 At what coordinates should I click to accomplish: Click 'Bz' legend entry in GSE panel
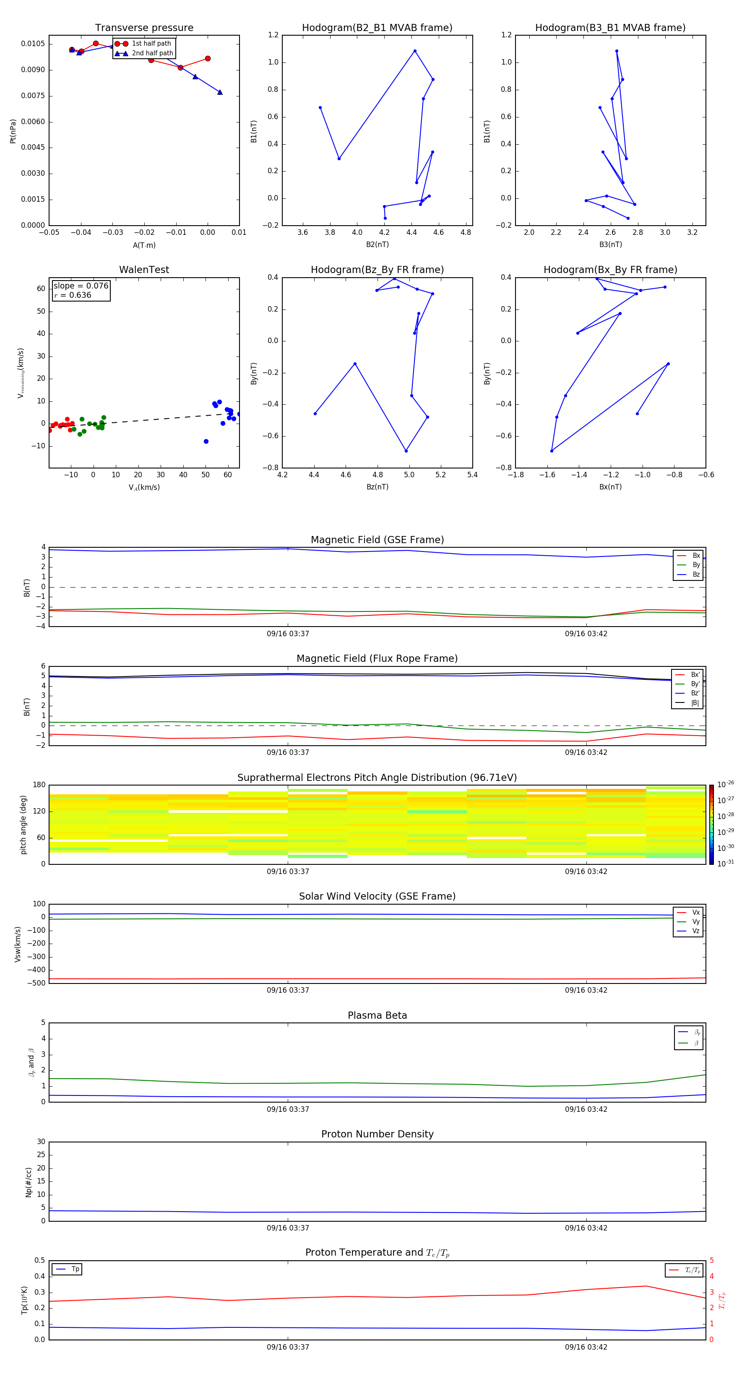[688, 574]
